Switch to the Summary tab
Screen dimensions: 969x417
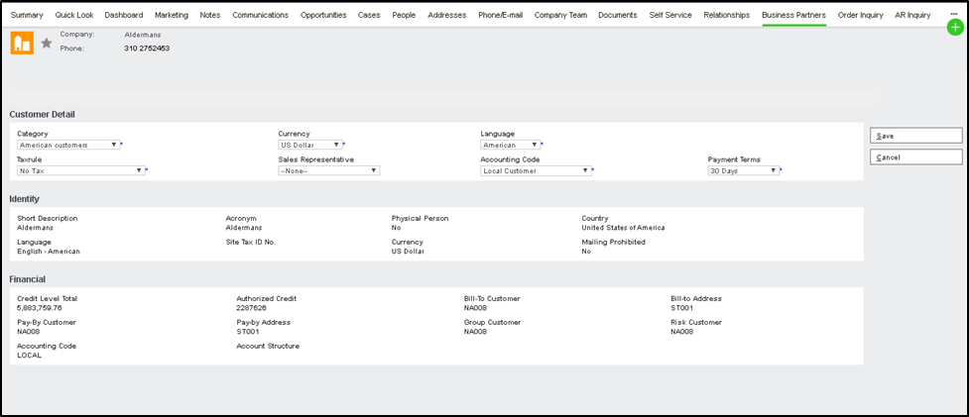point(27,15)
